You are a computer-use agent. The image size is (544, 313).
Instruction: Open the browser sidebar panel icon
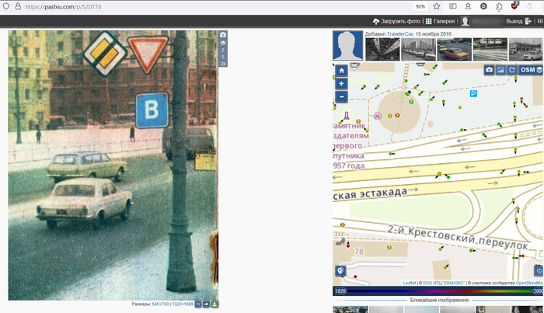453,6
